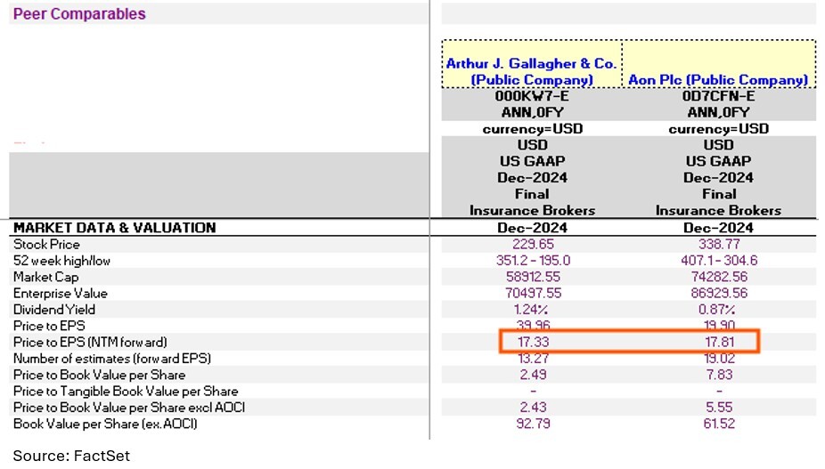The width and height of the screenshot is (825, 469).
Task: Click forward P/E value 17.33
Action: (533, 343)
